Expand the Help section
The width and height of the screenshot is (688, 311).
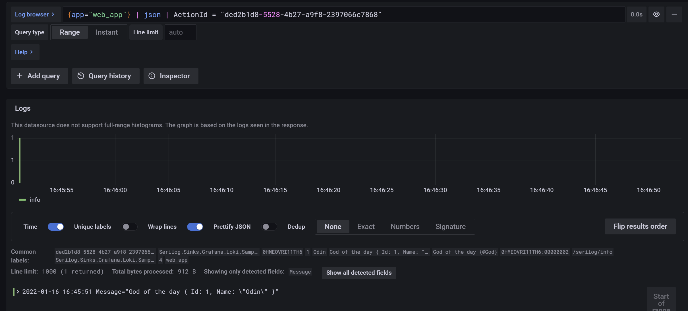point(24,52)
